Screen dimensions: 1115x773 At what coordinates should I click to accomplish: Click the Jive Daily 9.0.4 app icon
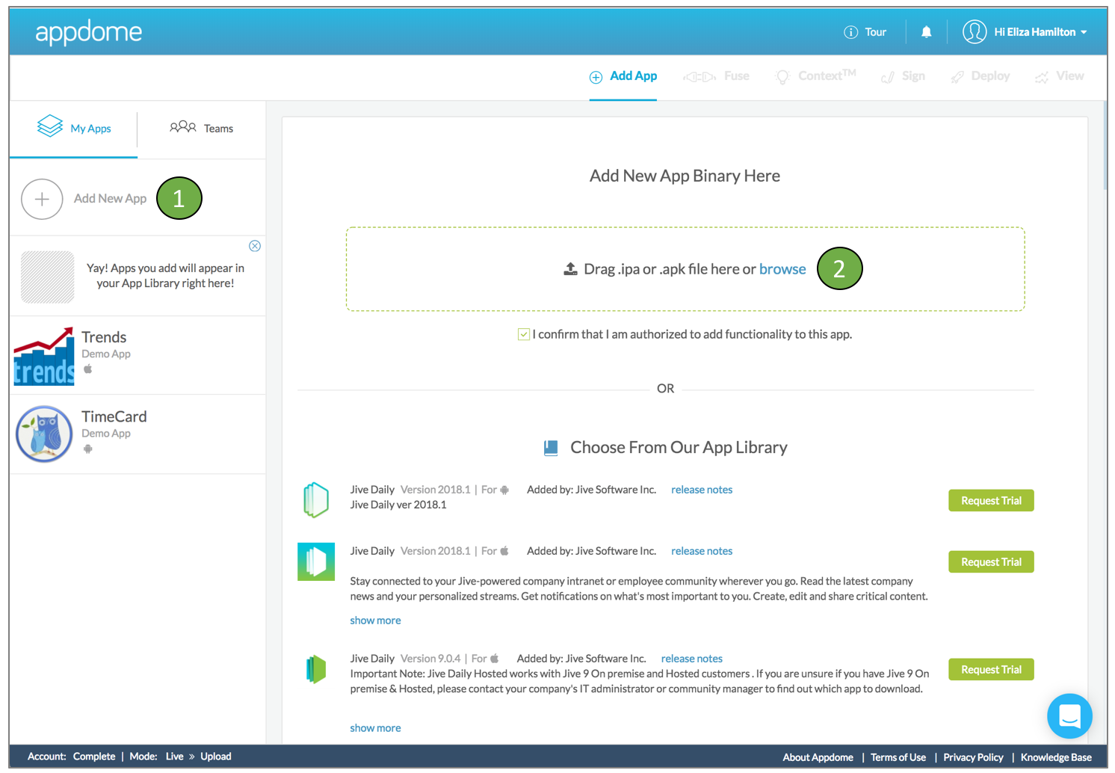point(316,669)
